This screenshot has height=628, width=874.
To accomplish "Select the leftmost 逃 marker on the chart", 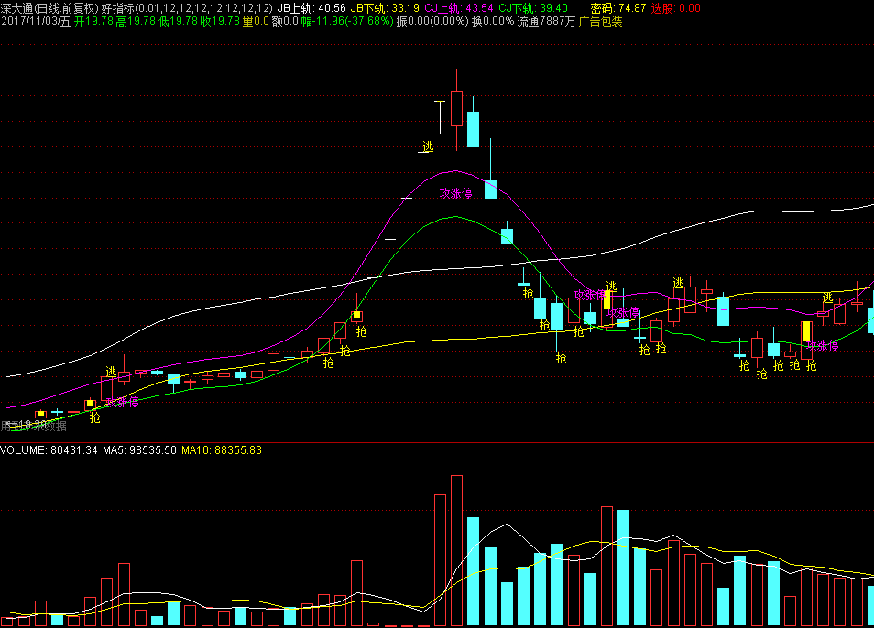I will click(x=111, y=372).
